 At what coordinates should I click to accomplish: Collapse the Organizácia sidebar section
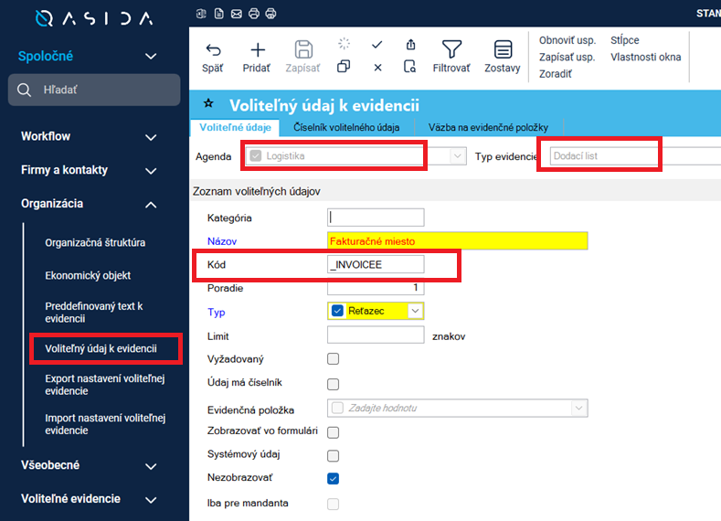151,205
